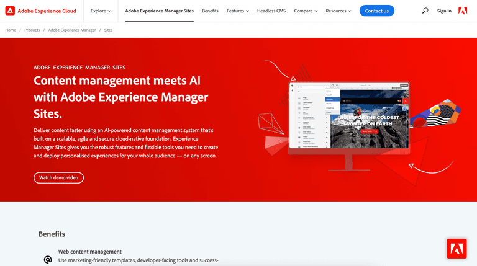Open the Compare dropdown
477x266 pixels.
tap(306, 11)
